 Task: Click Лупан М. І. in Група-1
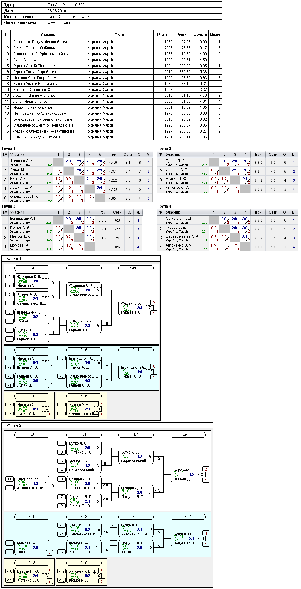18,170
